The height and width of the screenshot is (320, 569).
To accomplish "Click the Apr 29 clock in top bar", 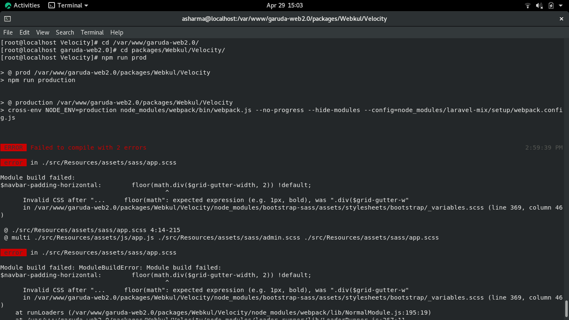I will point(284,5).
